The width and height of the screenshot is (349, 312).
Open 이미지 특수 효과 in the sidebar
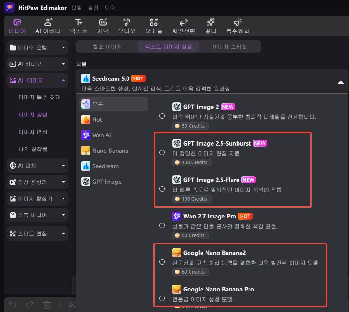pyautogui.click(x=39, y=97)
